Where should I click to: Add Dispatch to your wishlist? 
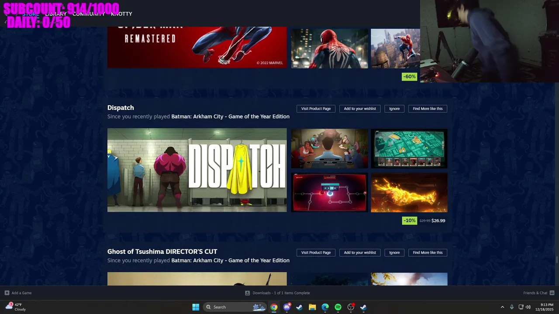tap(360, 109)
